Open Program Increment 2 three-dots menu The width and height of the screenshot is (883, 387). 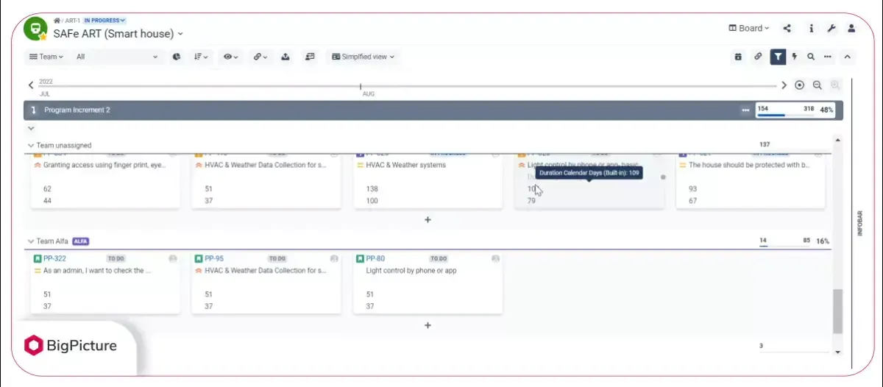[x=745, y=110]
